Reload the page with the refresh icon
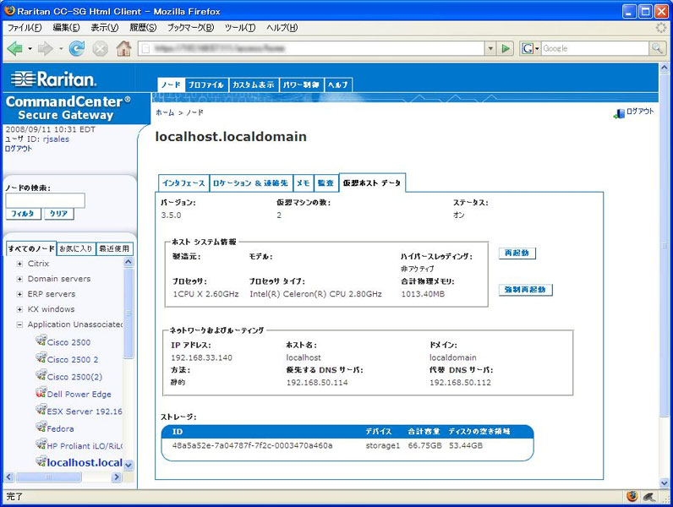 point(77,48)
